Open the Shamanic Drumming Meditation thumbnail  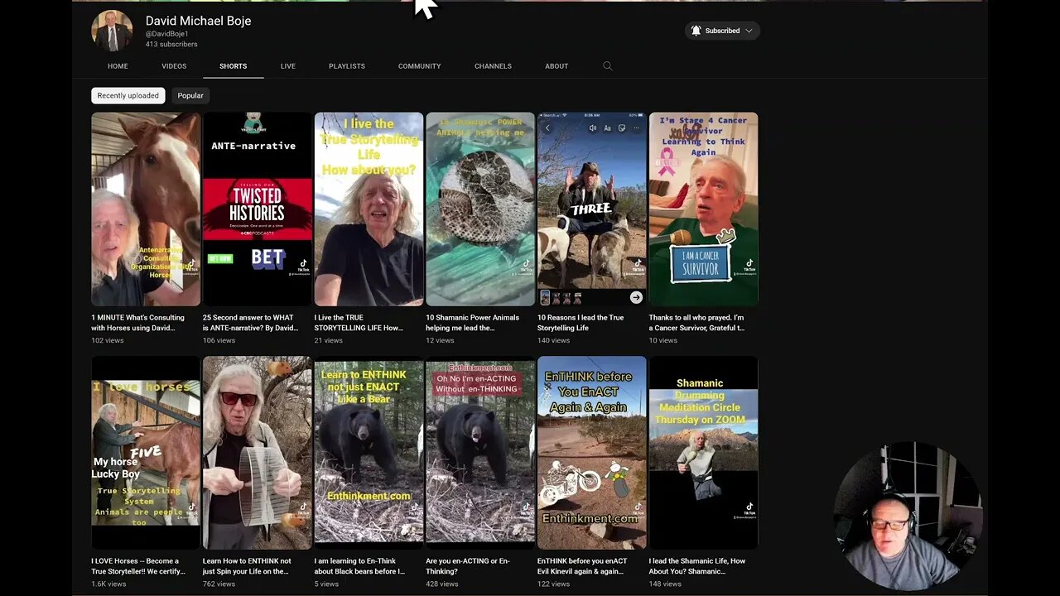703,453
